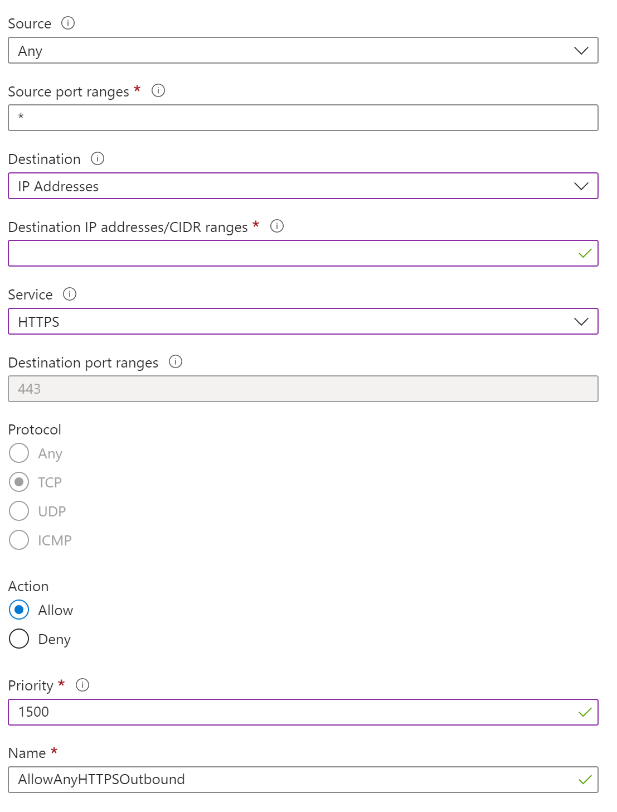
Task: Select the Allow action
Action: pyautogui.click(x=19, y=610)
